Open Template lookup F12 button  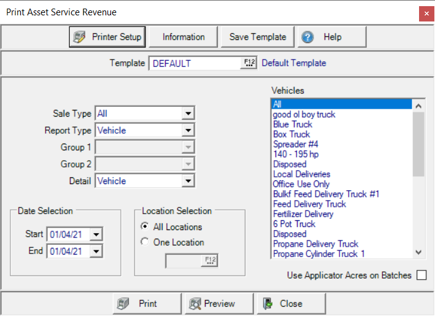[248, 63]
